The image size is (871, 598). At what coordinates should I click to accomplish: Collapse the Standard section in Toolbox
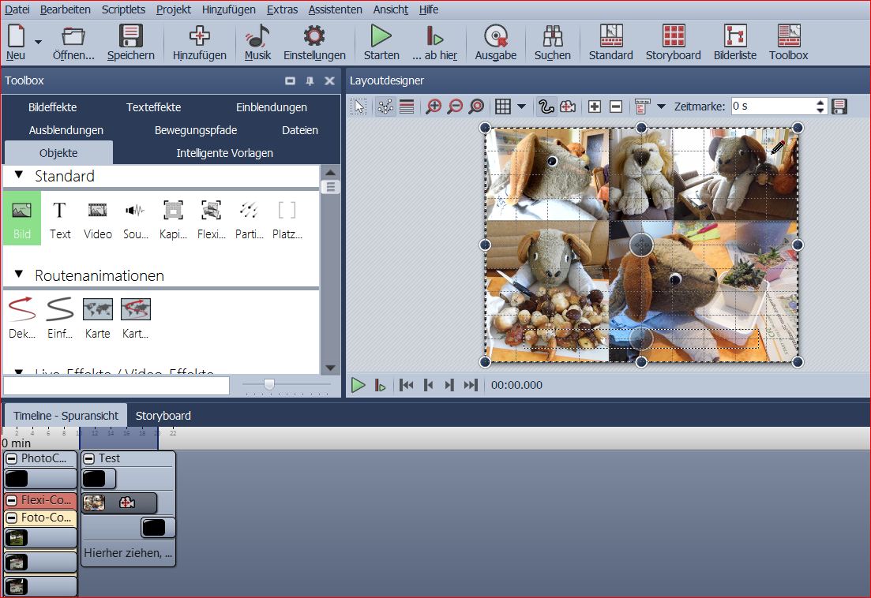click(x=20, y=176)
